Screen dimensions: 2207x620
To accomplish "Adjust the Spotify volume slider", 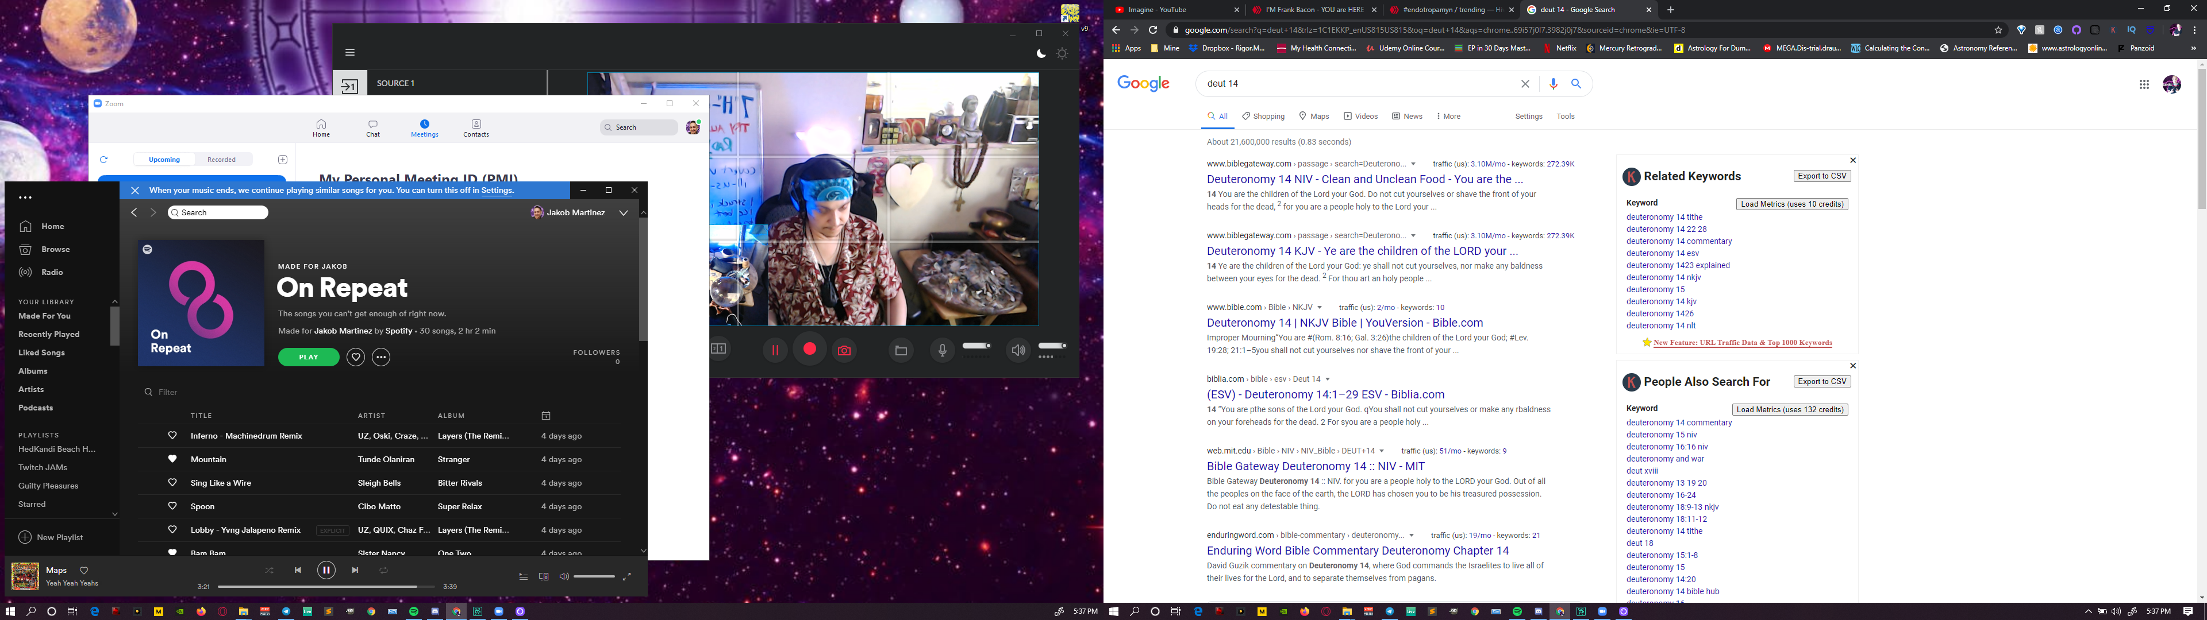I will (595, 577).
